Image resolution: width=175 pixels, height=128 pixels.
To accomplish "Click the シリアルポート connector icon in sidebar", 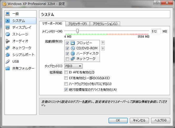I will coord(7,55).
